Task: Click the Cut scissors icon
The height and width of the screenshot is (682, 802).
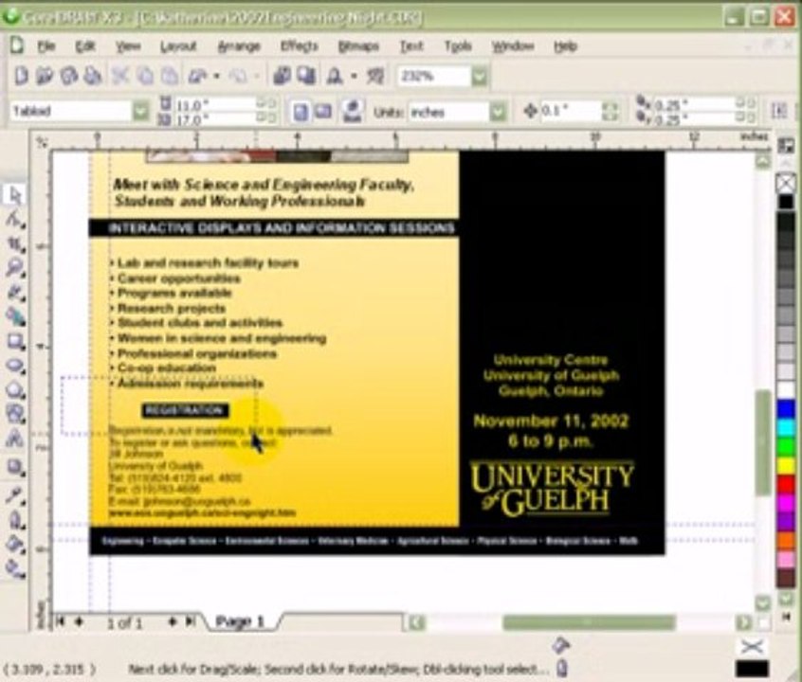Action: [120, 76]
